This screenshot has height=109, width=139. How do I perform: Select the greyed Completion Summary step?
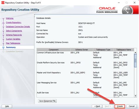14,52
